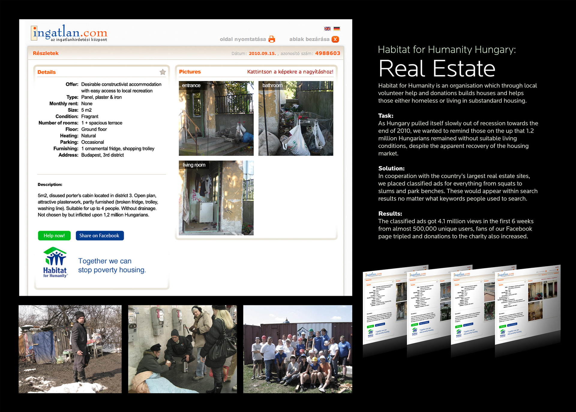Toggle the favorite star in Details
The width and height of the screenshot is (576, 412).
(163, 72)
